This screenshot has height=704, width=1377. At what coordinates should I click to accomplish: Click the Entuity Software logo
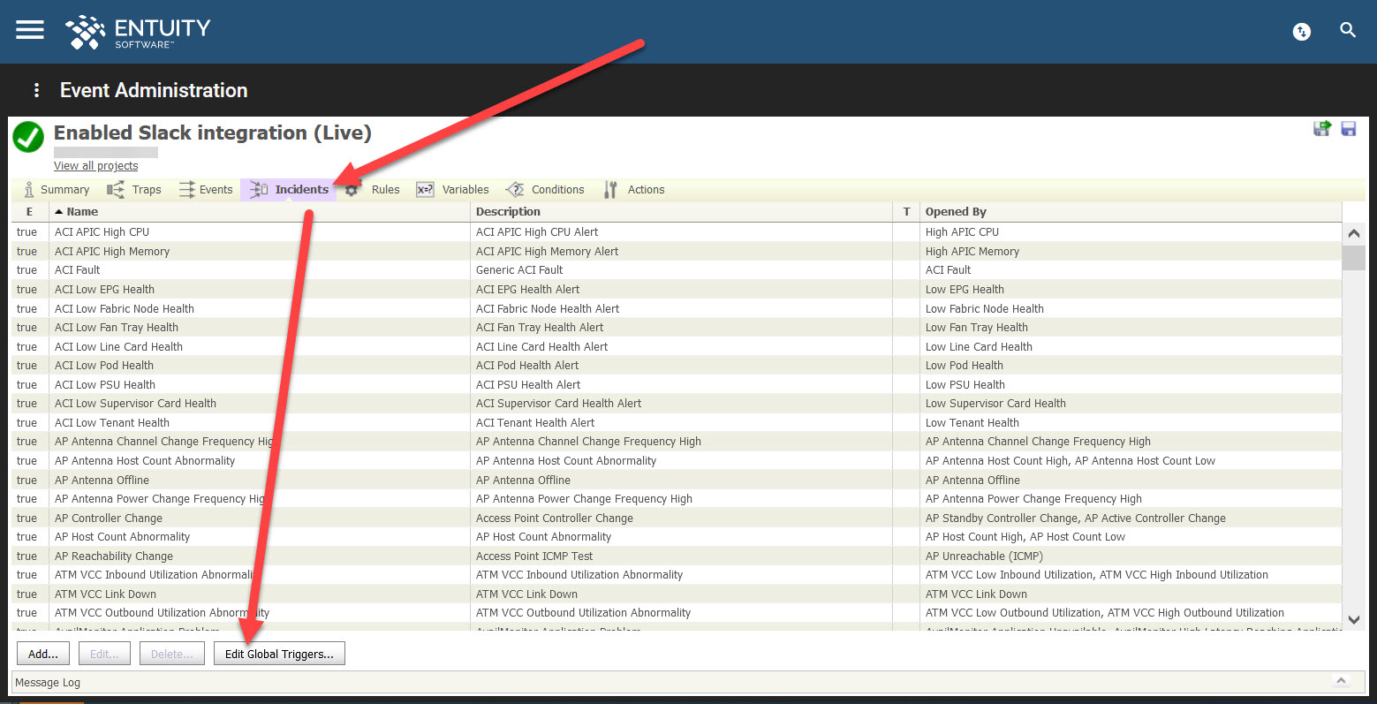coord(138,32)
